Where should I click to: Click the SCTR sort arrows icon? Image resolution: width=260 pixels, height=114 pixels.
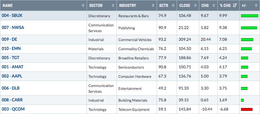coord(173,5)
